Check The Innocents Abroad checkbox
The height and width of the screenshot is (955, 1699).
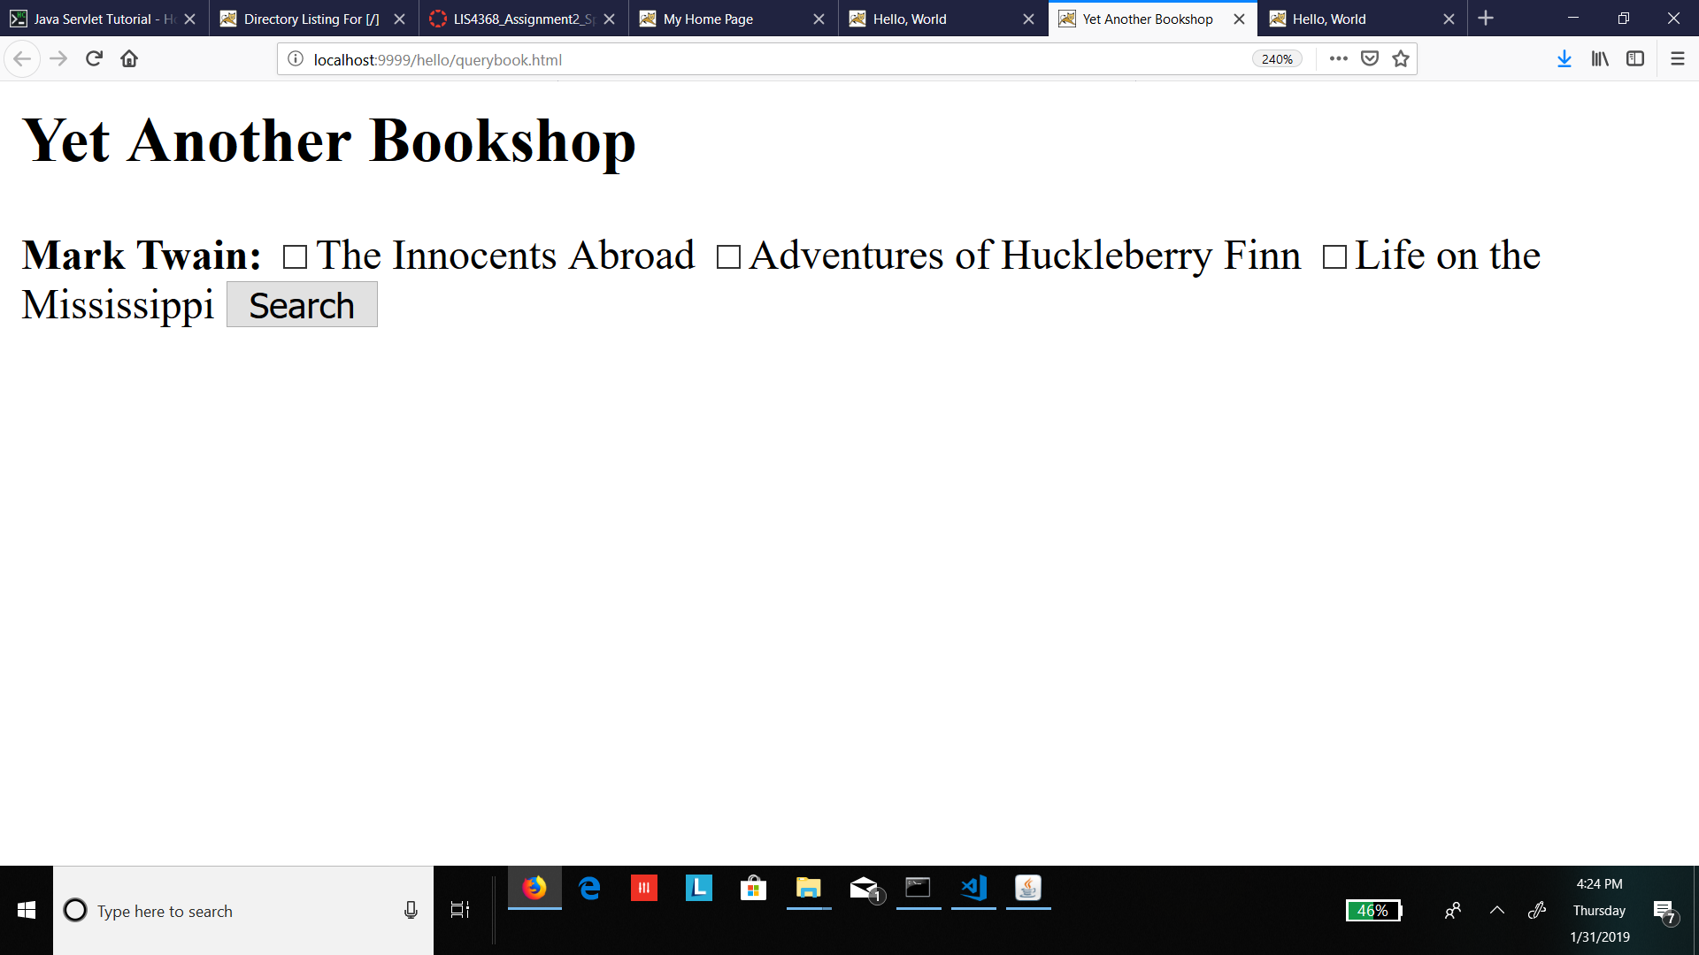tap(295, 257)
